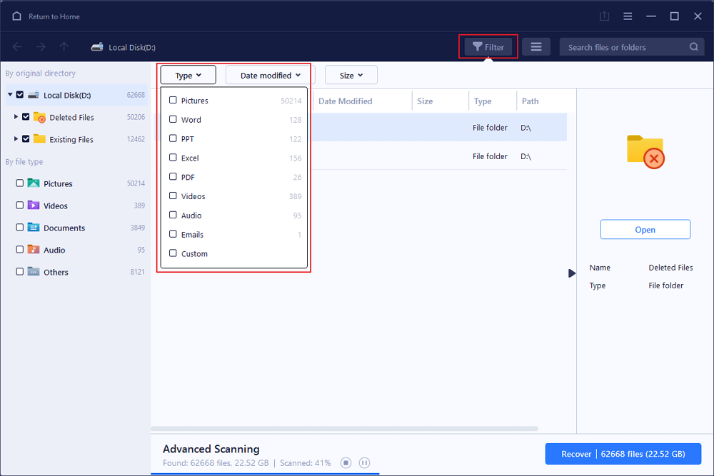Image resolution: width=714 pixels, height=476 pixels.
Task: Tick the Videos checkbox in sidebar
Action: pos(19,206)
